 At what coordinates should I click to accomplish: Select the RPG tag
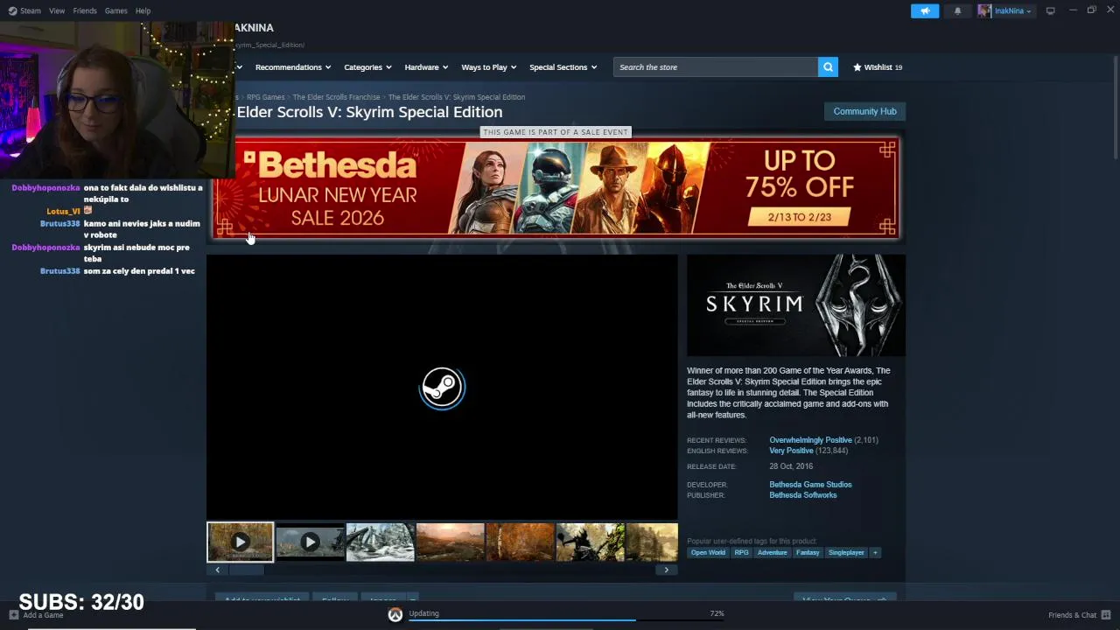click(741, 552)
